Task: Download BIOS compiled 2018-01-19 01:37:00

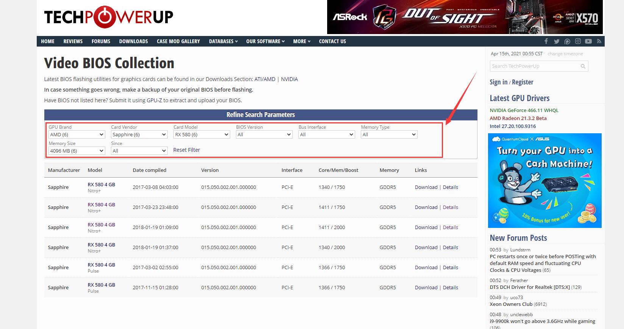Action: click(x=426, y=248)
